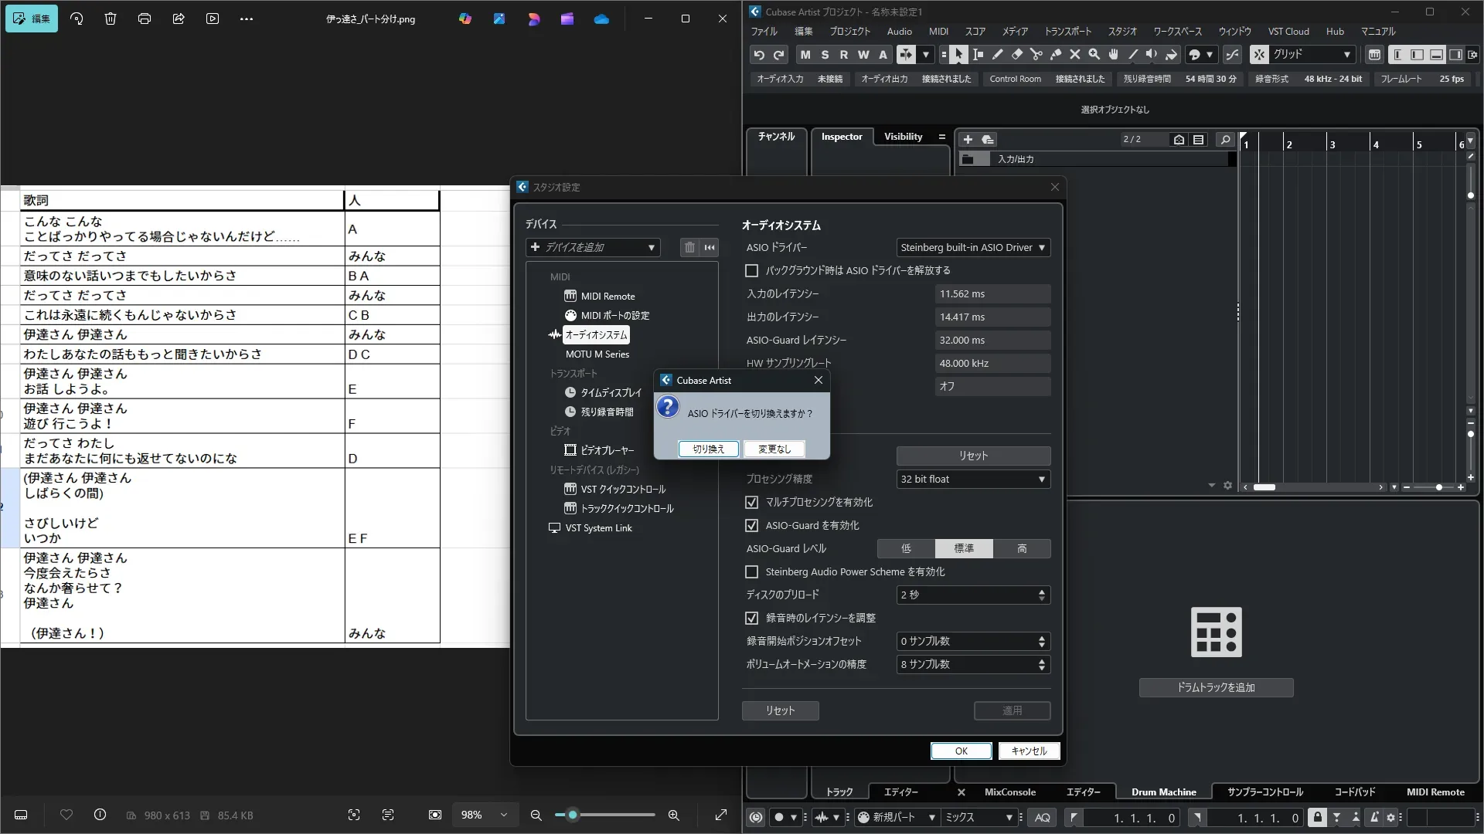Click the delete trash icon in Photos
Viewport: 1484px width, 834px height.
(111, 19)
